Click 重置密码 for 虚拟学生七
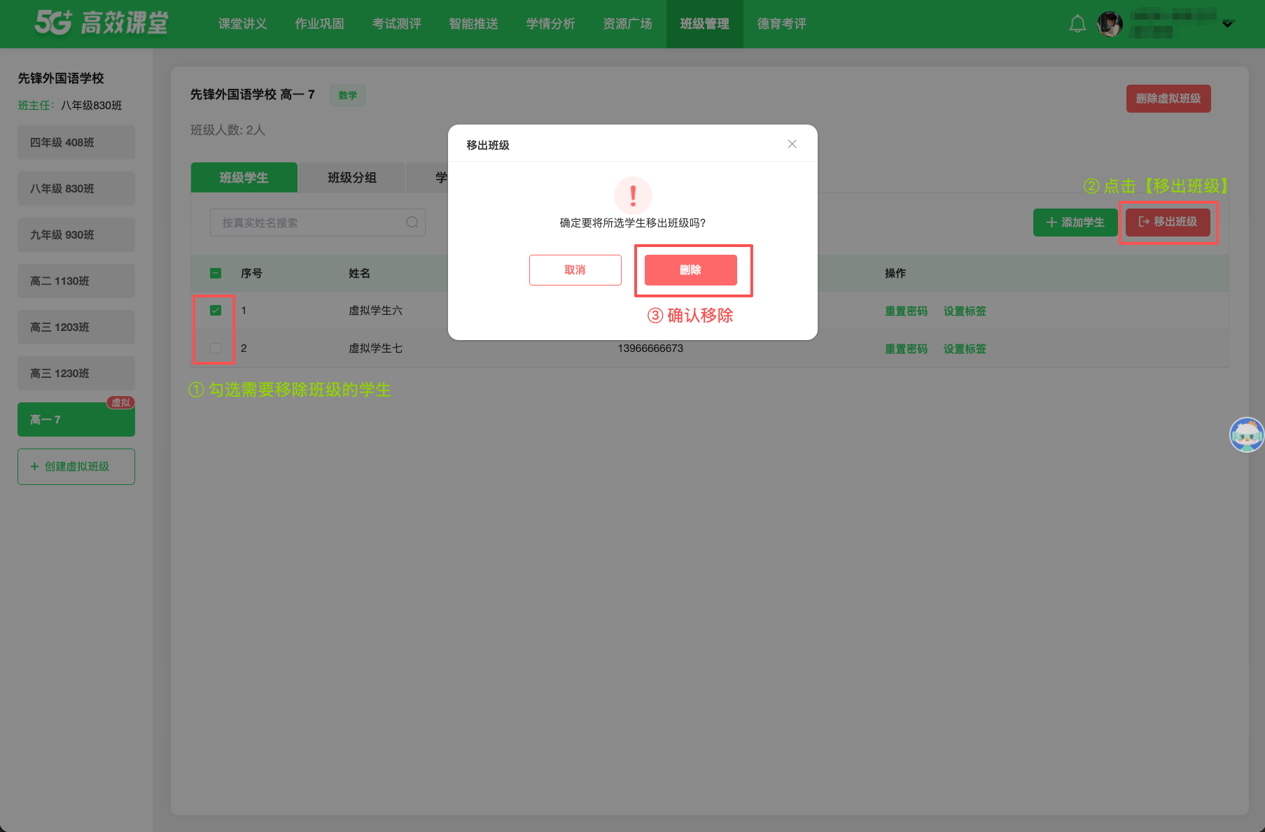Screen dimensions: 1265x832 pyautogui.click(x=906, y=349)
